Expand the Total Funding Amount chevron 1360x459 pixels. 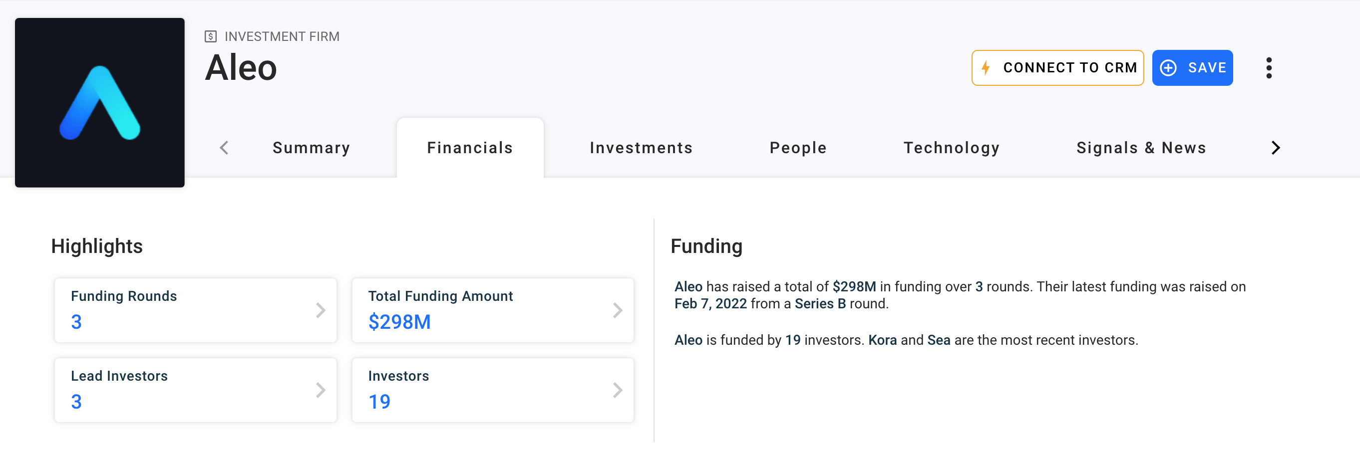point(617,310)
